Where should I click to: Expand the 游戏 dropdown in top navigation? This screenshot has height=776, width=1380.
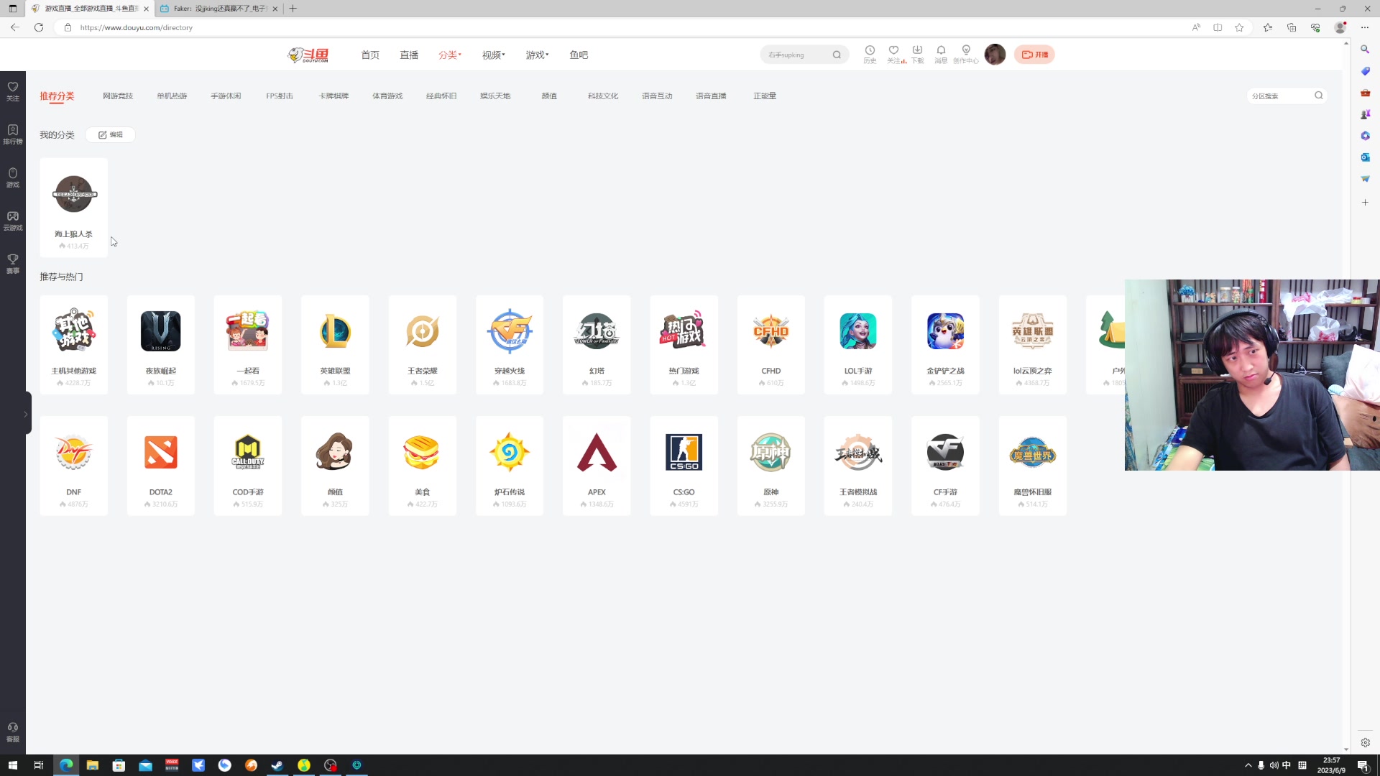537,55
